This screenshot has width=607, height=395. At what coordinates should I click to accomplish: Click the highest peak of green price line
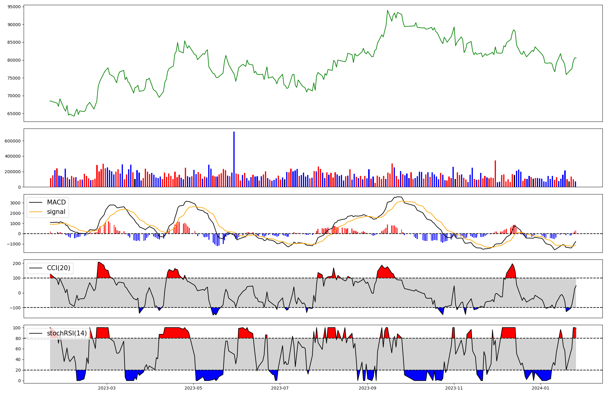tap(388, 10)
